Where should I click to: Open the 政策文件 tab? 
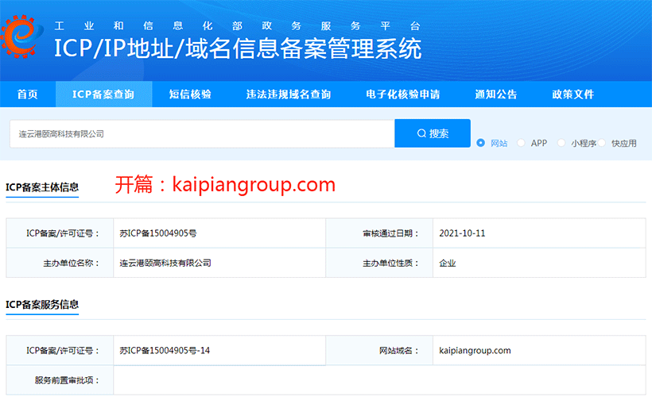coord(572,94)
